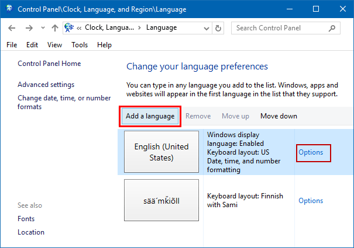Open the File menu
Screen dimensions: 354x248
[x=12, y=45]
